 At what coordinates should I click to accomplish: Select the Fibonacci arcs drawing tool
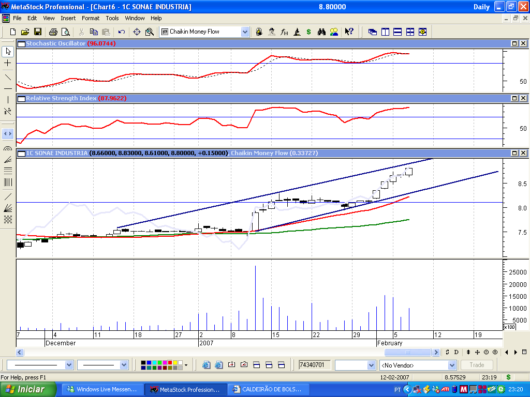8,148
